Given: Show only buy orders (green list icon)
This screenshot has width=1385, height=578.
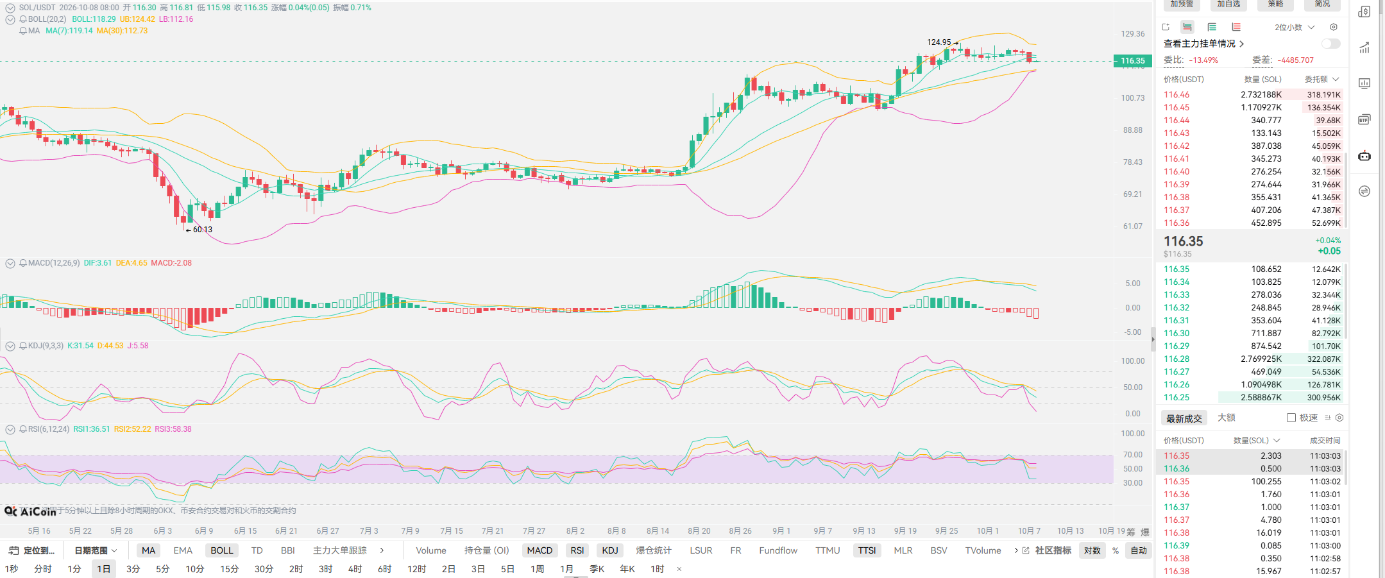Looking at the screenshot, I should tap(1212, 27).
